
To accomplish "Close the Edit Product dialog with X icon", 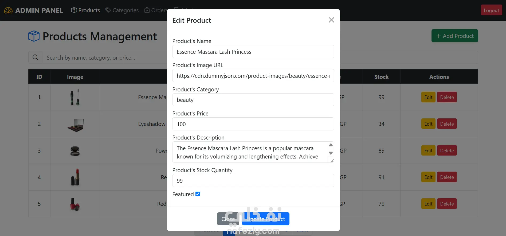I will pos(331,20).
